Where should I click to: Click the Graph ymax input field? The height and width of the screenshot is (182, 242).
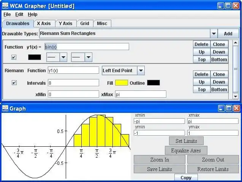(213, 133)
